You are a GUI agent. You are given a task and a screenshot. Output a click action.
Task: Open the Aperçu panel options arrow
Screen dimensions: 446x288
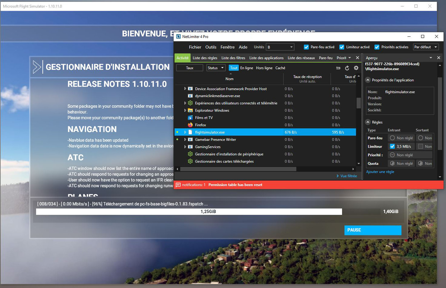(x=431, y=58)
